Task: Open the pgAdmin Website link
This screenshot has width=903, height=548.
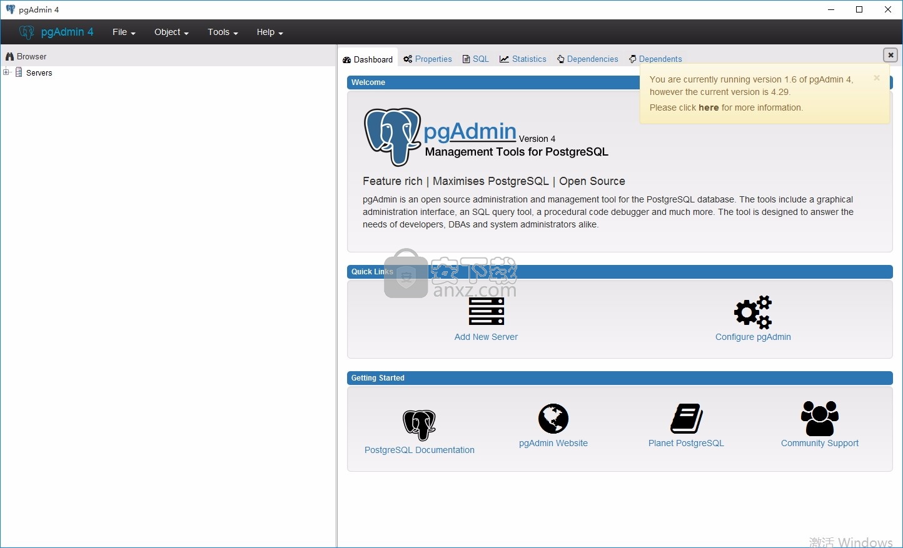Action: pyautogui.click(x=553, y=443)
